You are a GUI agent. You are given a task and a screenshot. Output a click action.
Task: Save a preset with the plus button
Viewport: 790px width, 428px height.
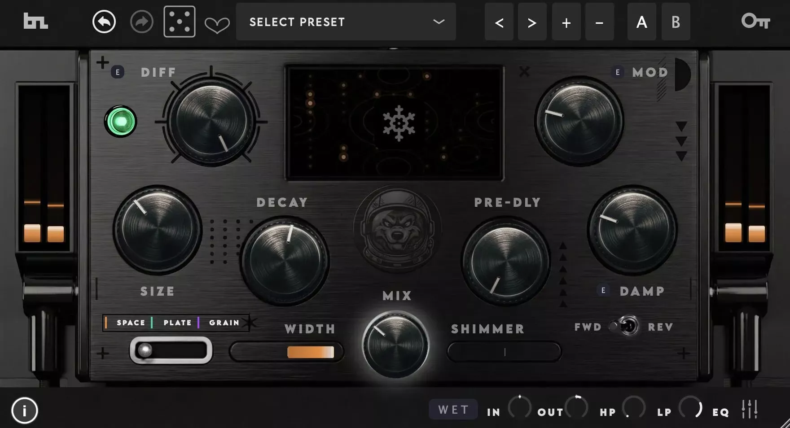[566, 22]
